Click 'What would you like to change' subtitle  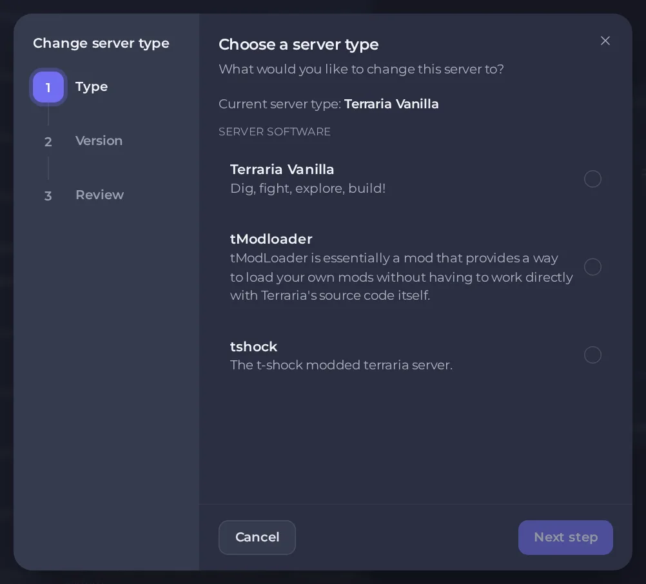tap(361, 69)
